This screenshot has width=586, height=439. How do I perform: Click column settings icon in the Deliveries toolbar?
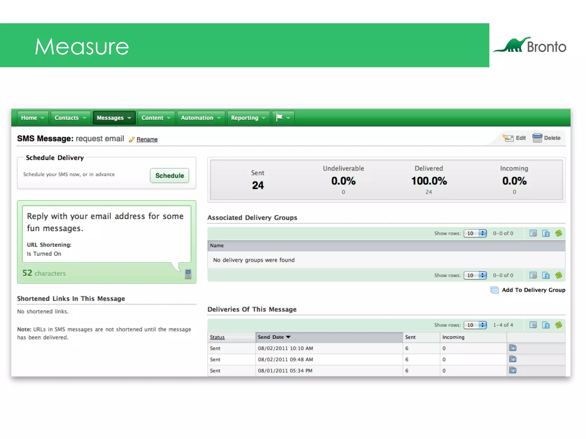(533, 325)
